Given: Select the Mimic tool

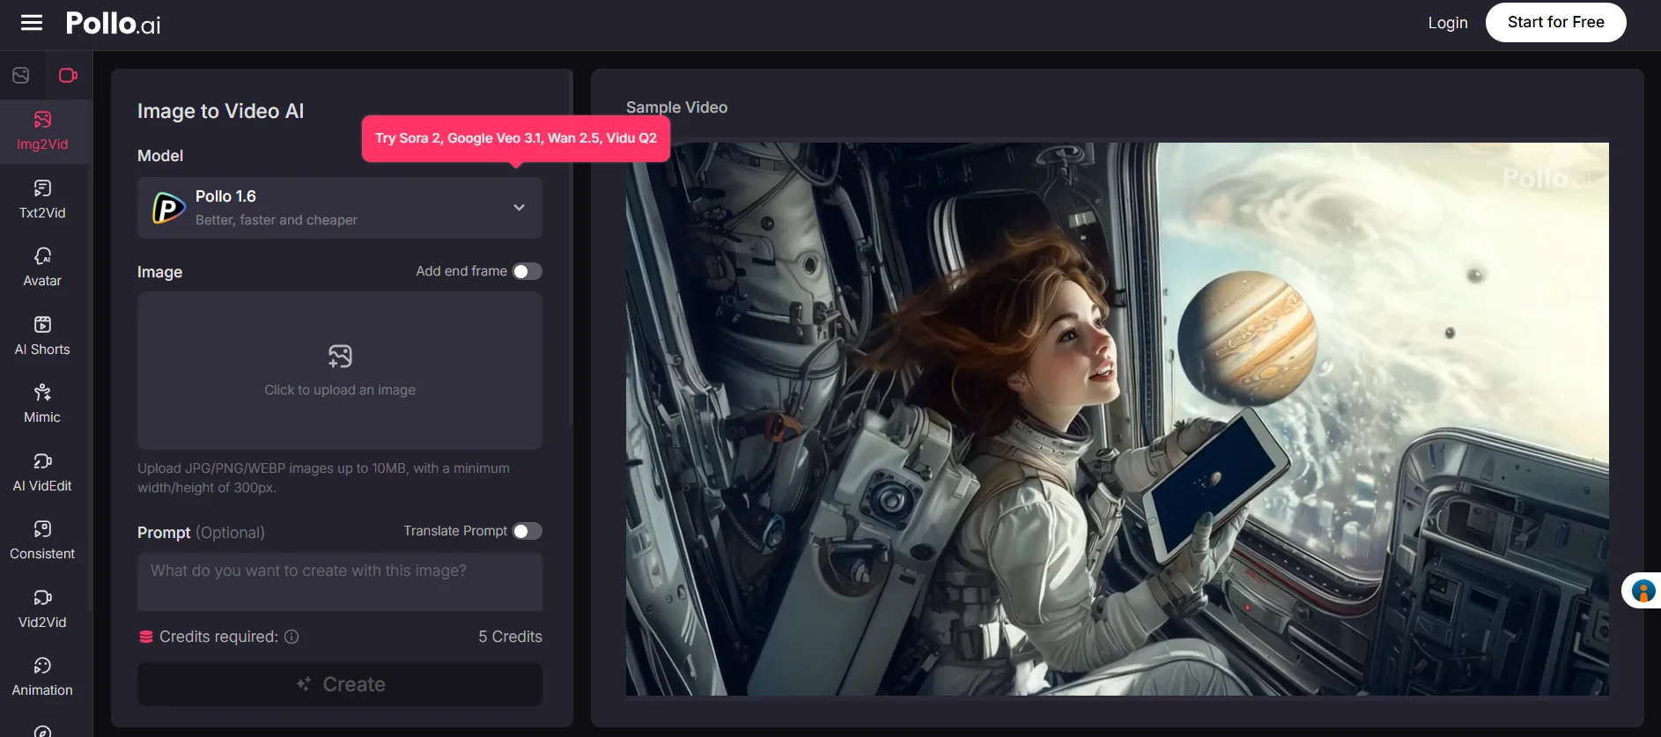Looking at the screenshot, I should click(x=42, y=403).
